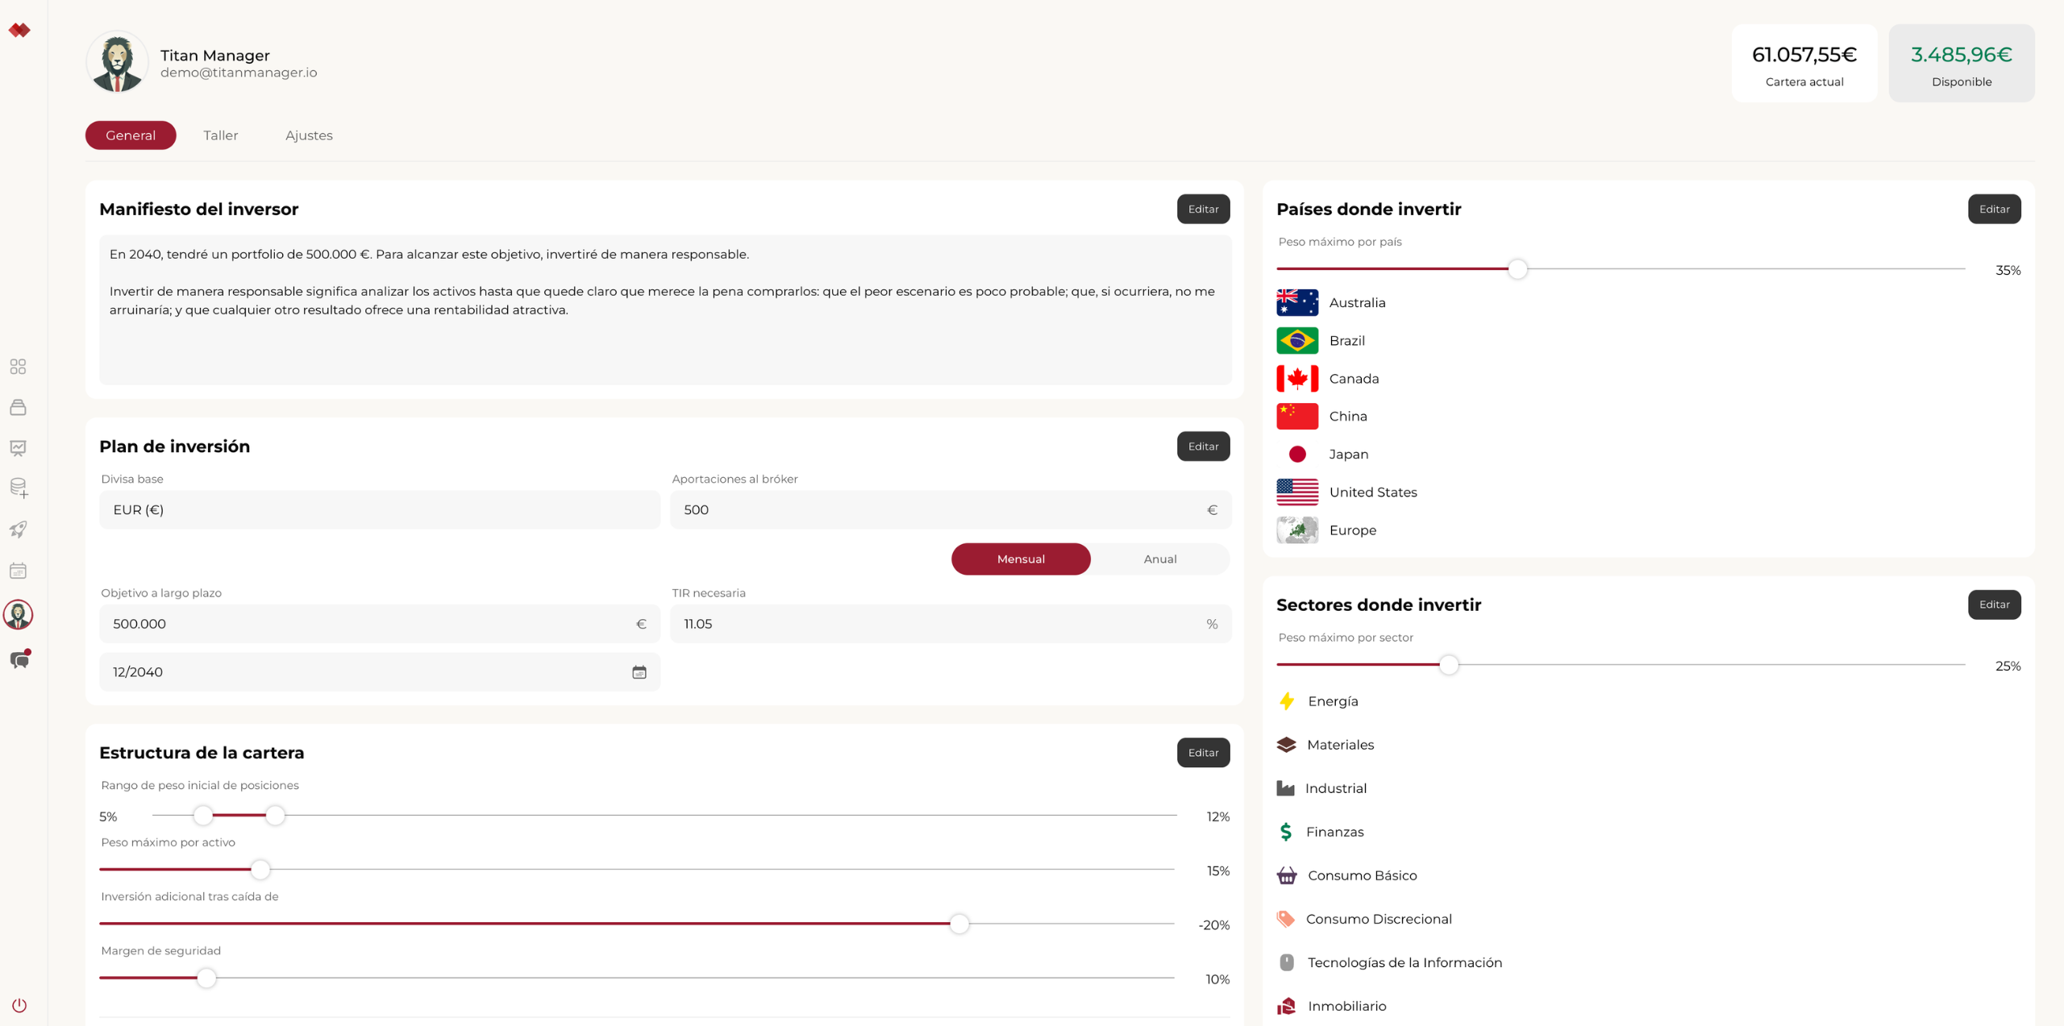Click the Aportaciones al bróker input field

click(x=939, y=509)
